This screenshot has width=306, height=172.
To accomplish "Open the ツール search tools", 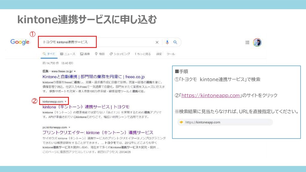I will click(x=171, y=54).
